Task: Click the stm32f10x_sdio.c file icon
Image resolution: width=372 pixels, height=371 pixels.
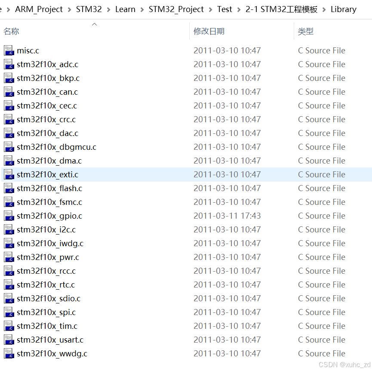Action: pos(9,298)
